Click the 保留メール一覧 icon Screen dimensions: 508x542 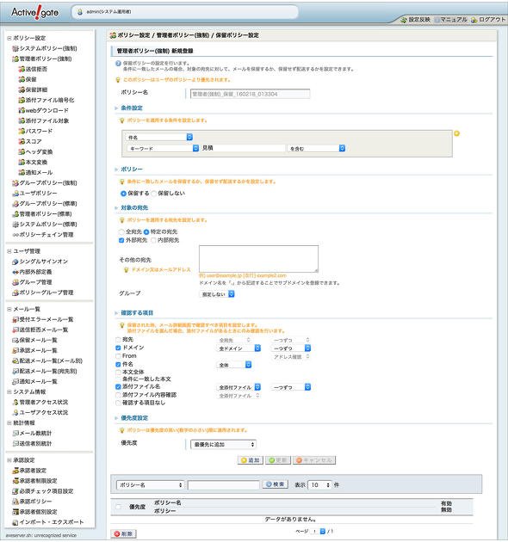tap(15, 341)
